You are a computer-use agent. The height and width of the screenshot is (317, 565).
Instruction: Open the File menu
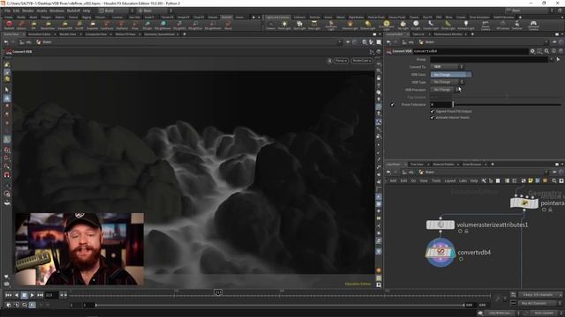click(x=7, y=11)
